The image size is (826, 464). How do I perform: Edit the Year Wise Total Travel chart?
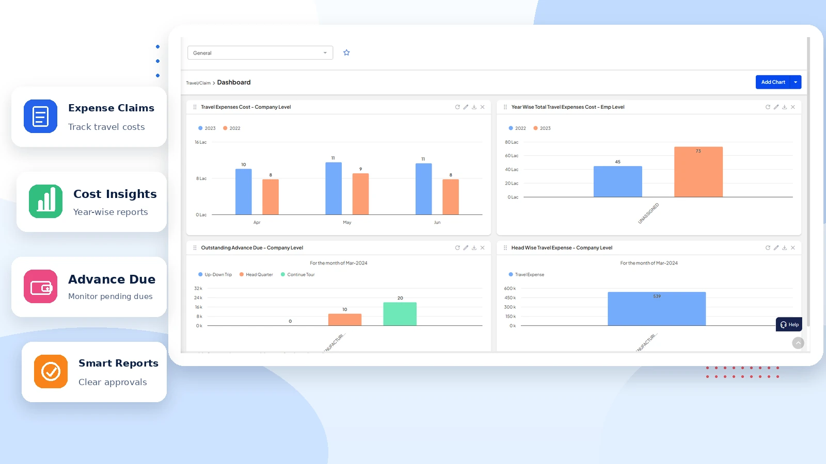point(776,107)
